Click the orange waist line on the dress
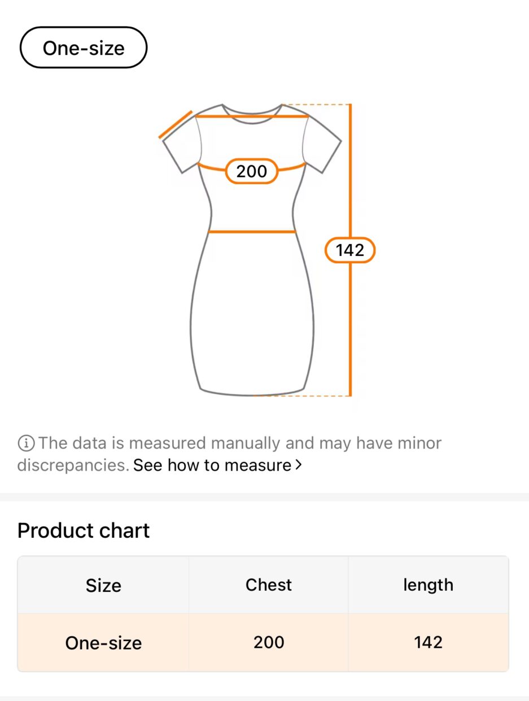 click(x=252, y=232)
